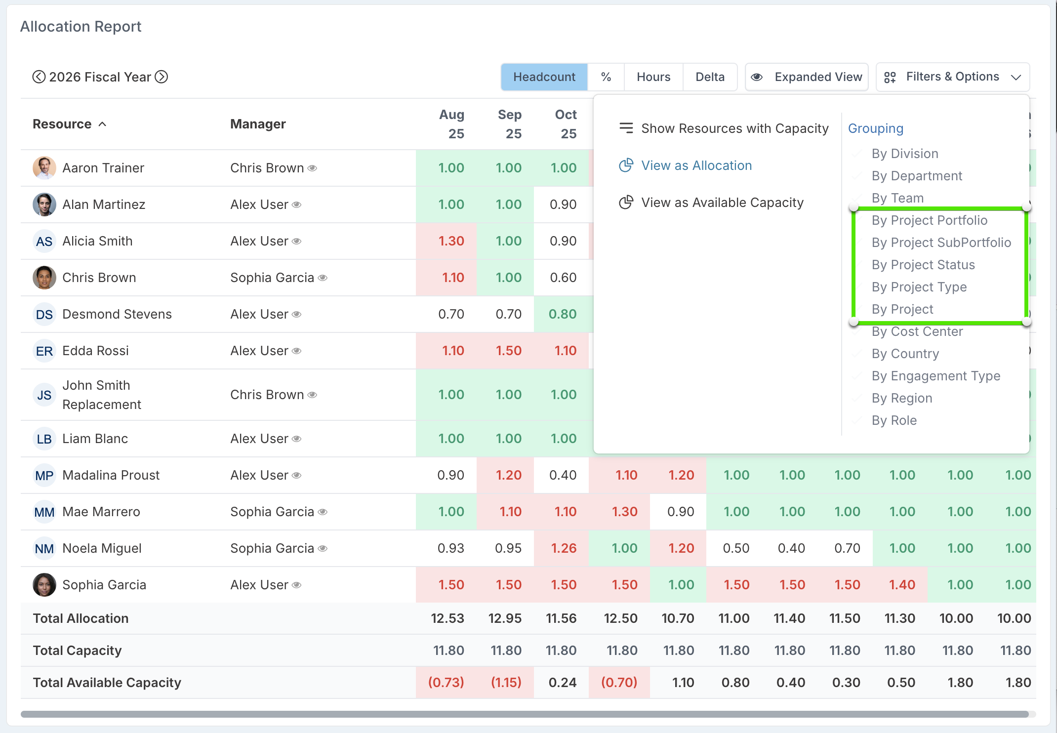Sort by the Resource column header
Viewport: 1057px width, 733px height.
(x=62, y=124)
